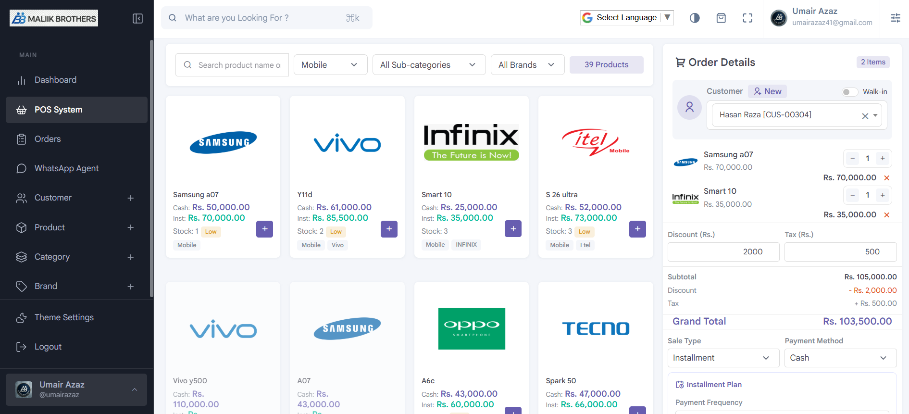Open the category dropdown showing Mobile
The height and width of the screenshot is (414, 909).
point(330,65)
